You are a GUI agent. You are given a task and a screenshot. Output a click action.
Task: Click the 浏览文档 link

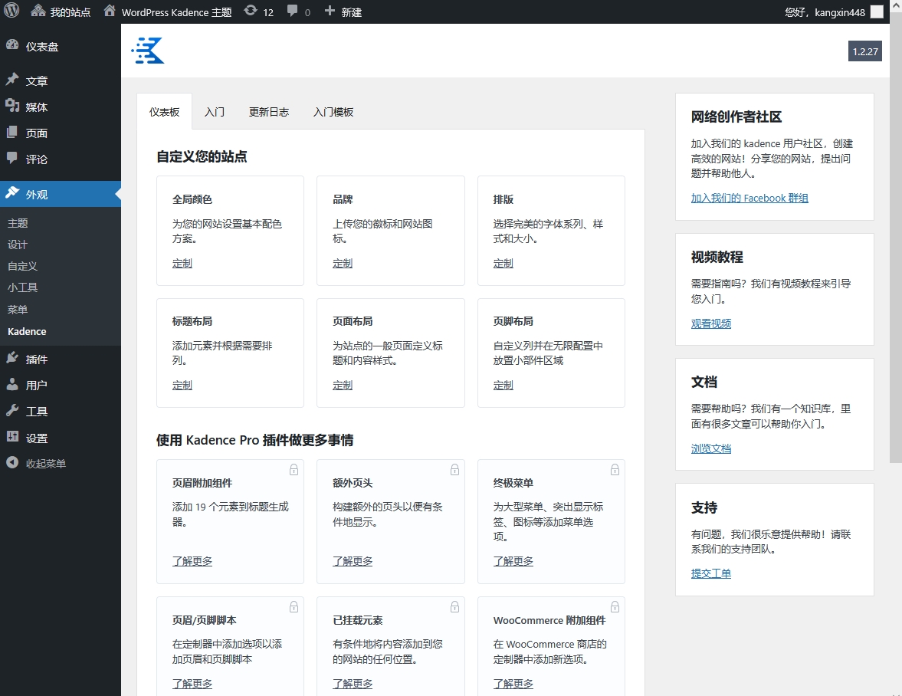tap(711, 448)
